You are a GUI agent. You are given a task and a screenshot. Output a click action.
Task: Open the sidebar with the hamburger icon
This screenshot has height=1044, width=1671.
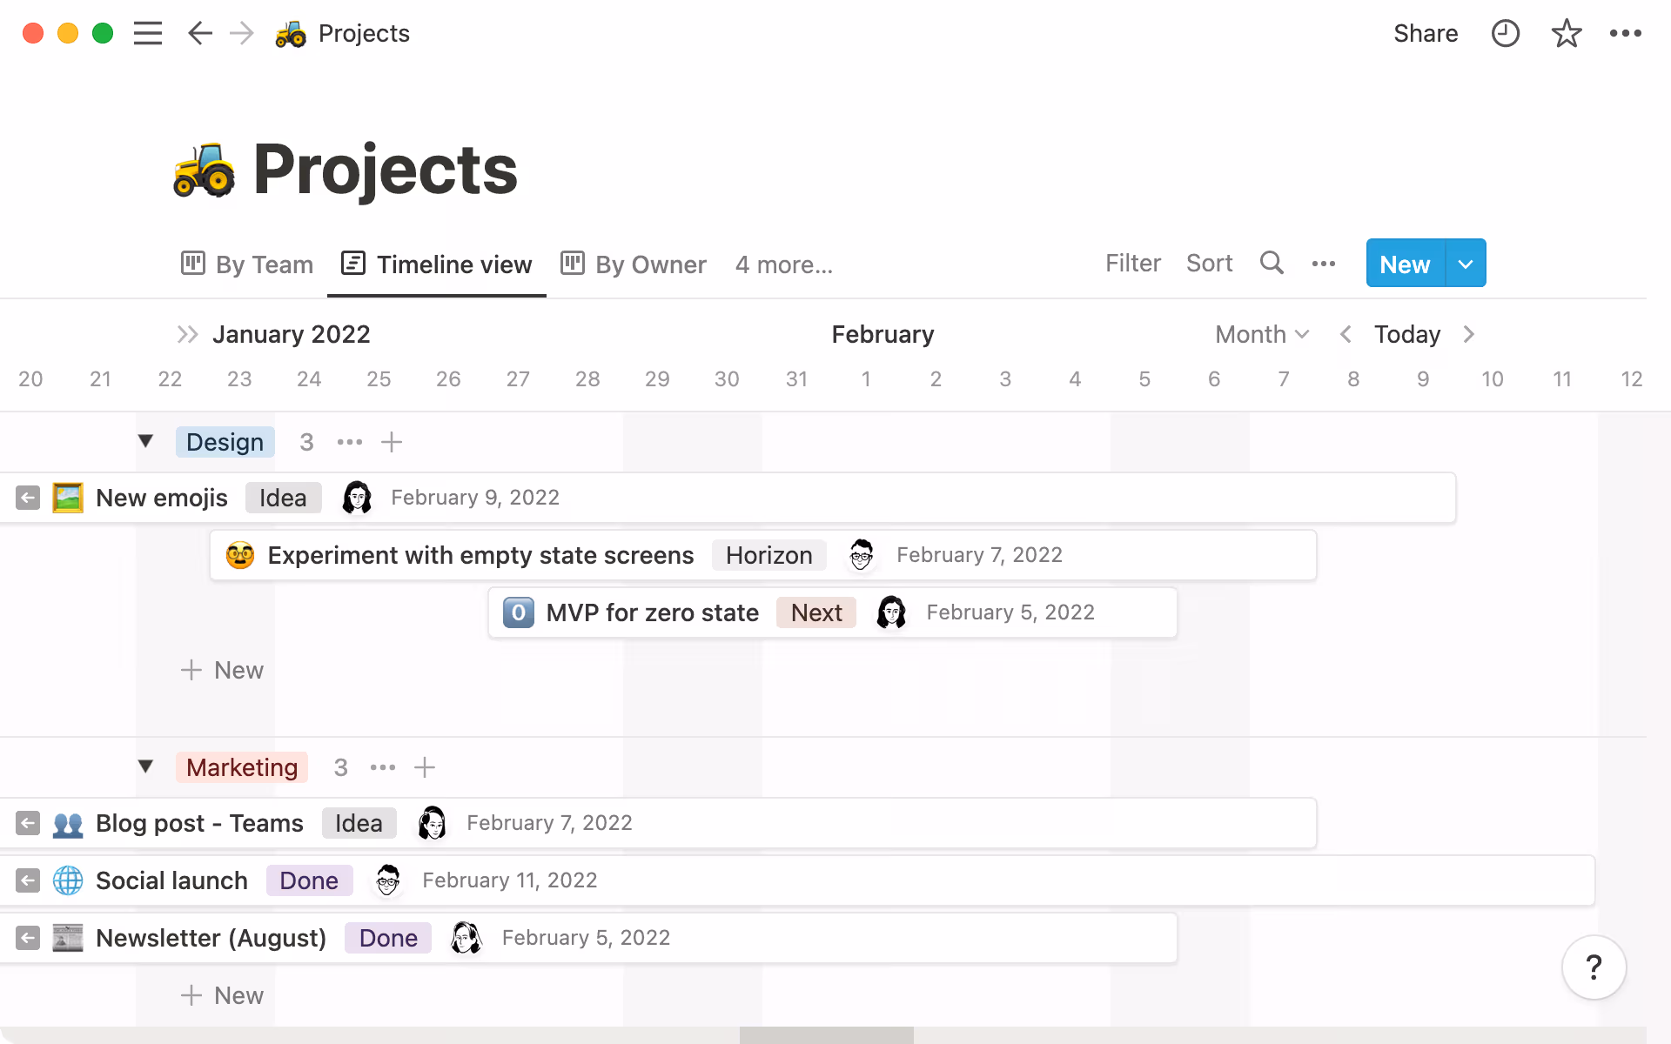tap(148, 33)
